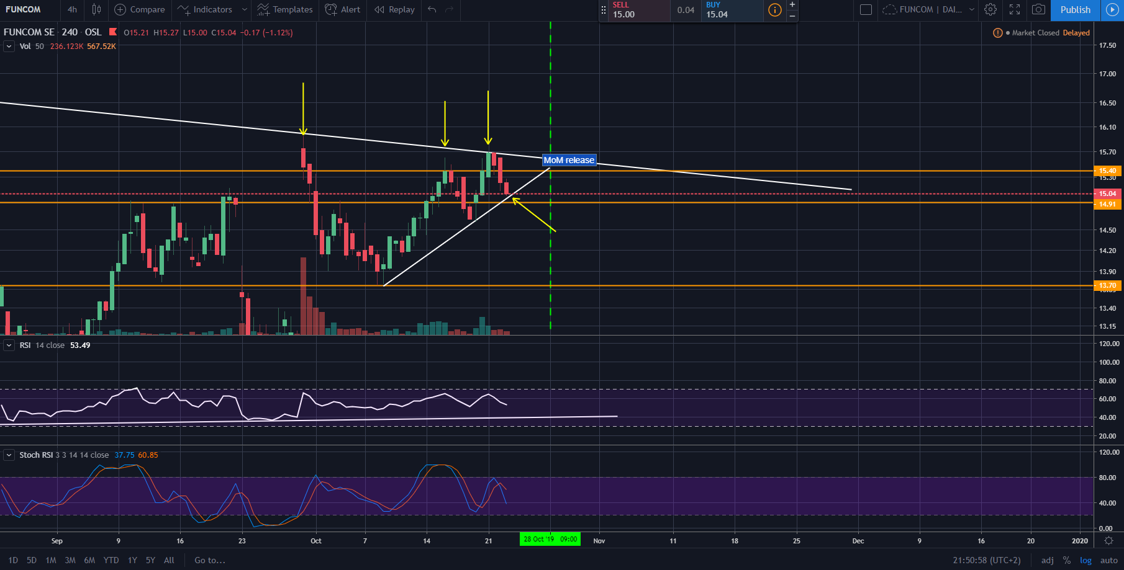This screenshot has height=570, width=1124.
Task: Expand the Indicators favorites dropdown arrow
Action: pos(245,9)
